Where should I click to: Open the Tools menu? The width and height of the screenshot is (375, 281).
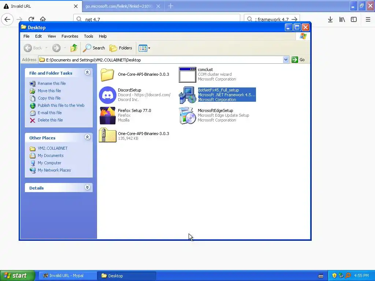click(x=89, y=36)
